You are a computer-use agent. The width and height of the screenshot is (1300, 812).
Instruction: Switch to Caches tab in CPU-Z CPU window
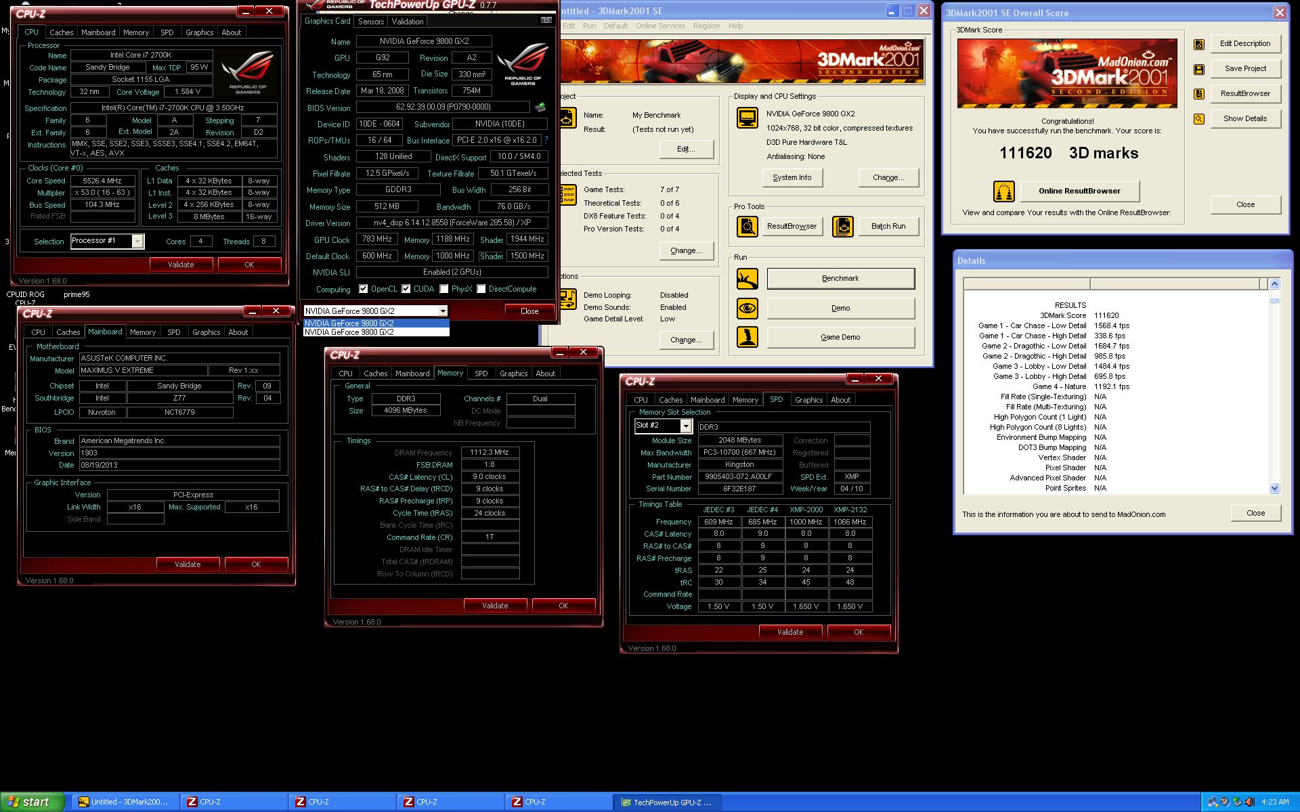click(62, 32)
